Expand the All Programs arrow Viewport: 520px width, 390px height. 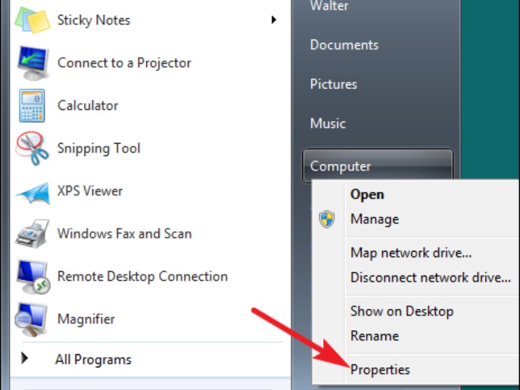click(25, 359)
